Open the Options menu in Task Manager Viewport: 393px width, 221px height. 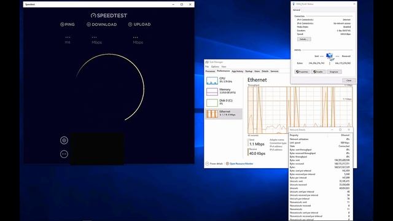coord(215,67)
